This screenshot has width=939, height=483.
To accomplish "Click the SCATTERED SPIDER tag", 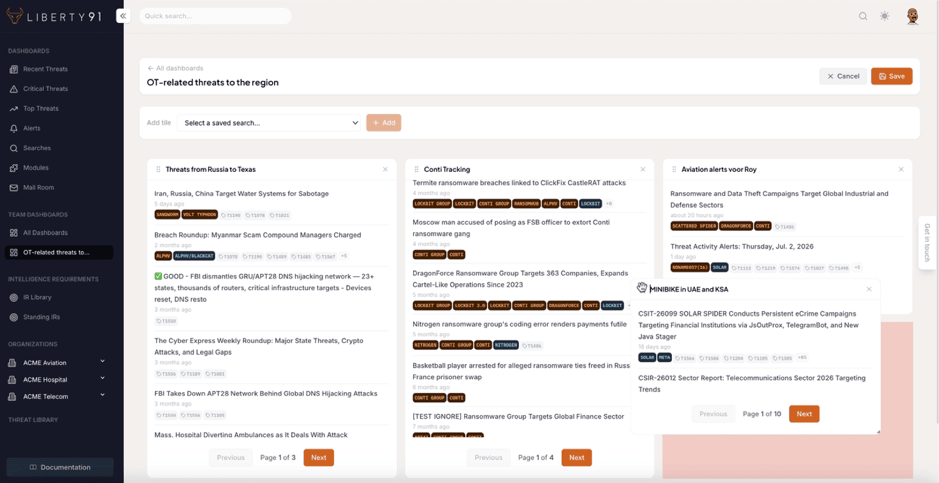I will point(694,226).
